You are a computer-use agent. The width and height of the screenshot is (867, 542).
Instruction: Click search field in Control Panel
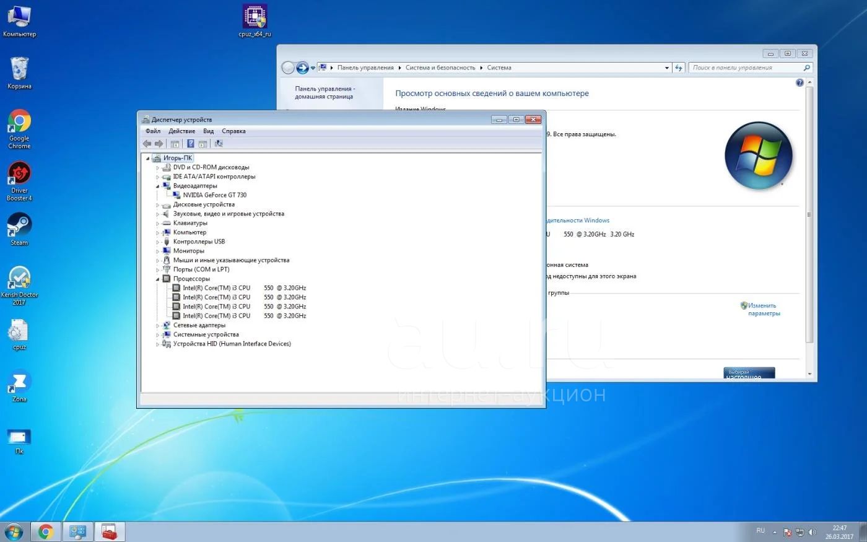coord(750,68)
